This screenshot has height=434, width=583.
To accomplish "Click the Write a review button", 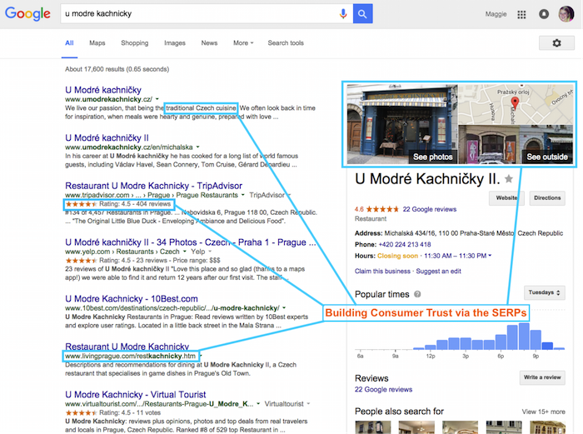I will (542, 377).
